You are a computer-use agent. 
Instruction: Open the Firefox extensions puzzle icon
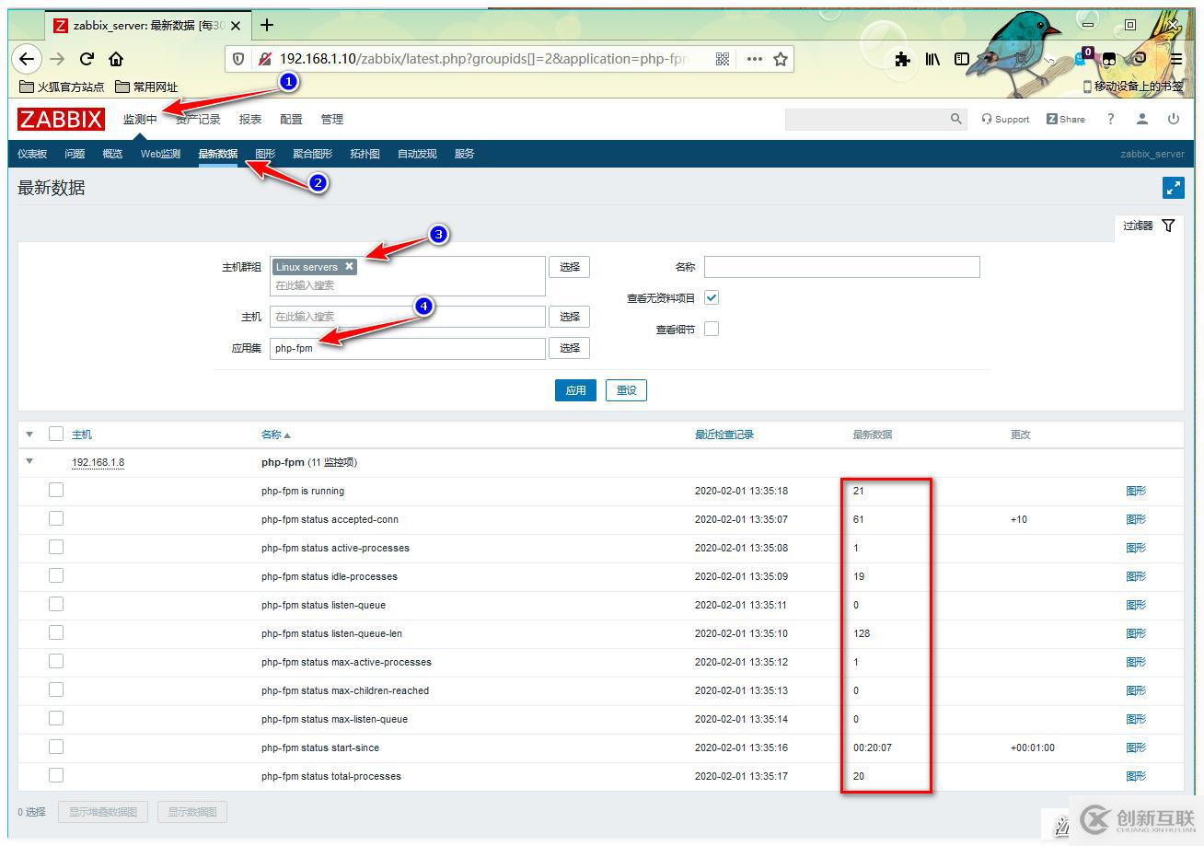point(901,58)
